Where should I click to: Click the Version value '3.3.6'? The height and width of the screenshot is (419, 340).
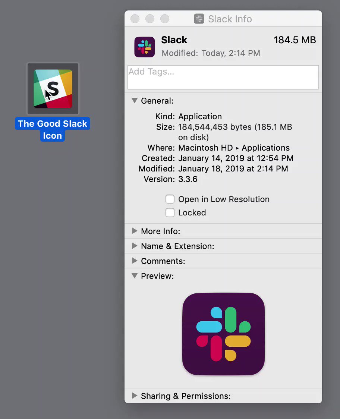pyautogui.click(x=188, y=179)
